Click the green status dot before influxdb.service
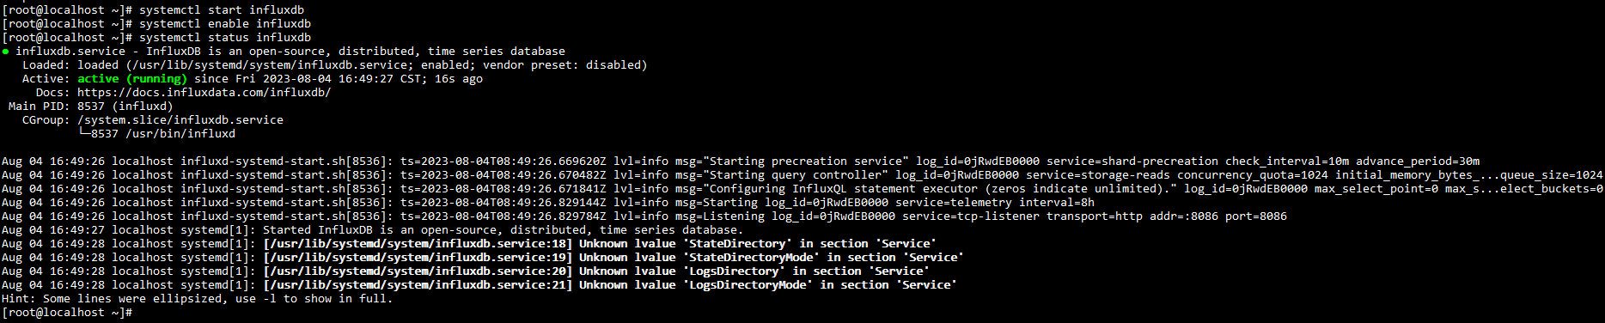1605x323 pixels. [x=6, y=52]
